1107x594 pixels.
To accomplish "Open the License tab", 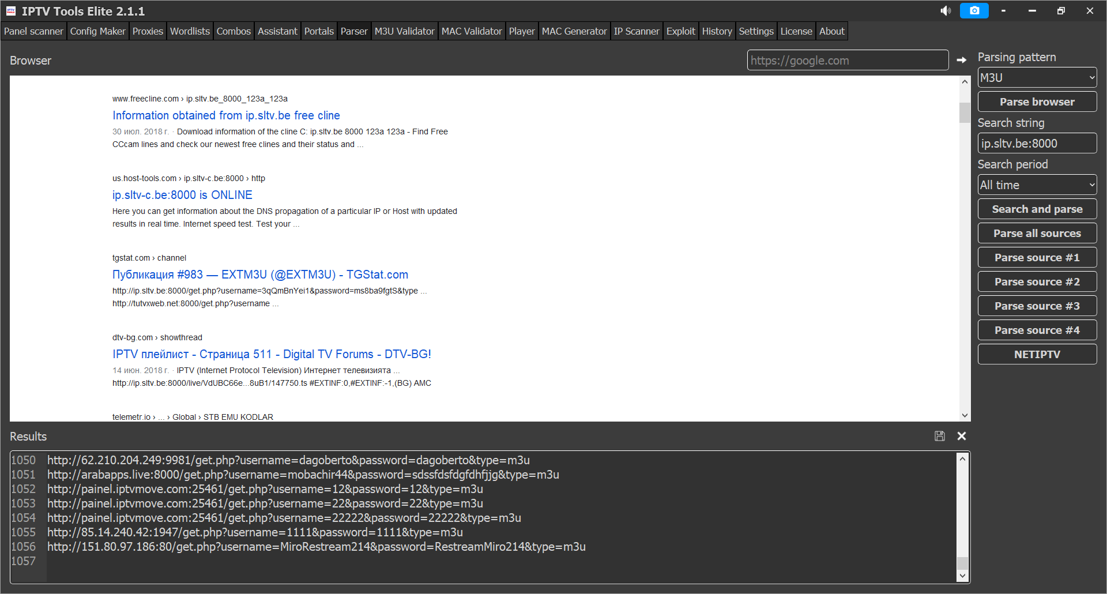I will 796,31.
